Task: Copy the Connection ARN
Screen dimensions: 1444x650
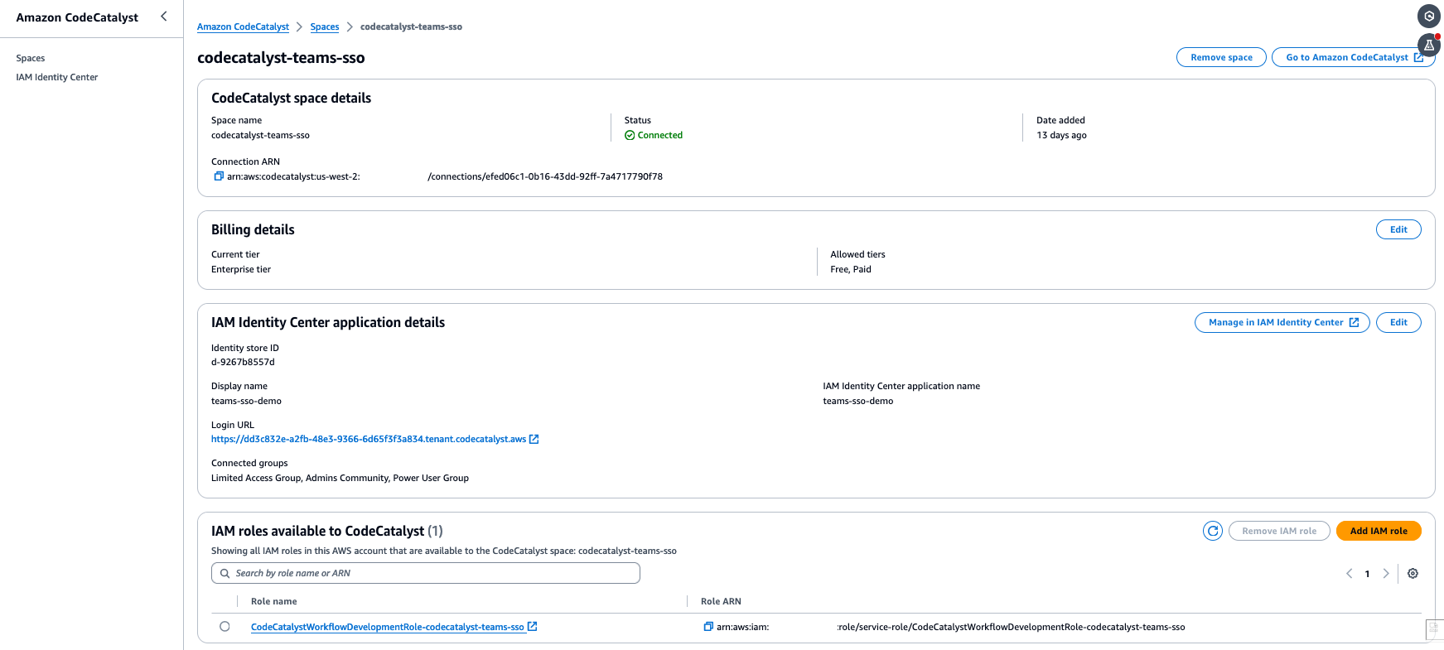Action: click(219, 176)
